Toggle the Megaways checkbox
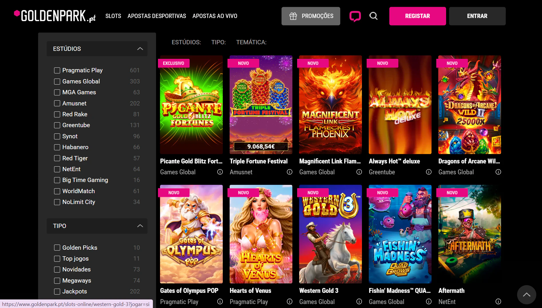Screen dimensions: 542x308 coord(57,281)
